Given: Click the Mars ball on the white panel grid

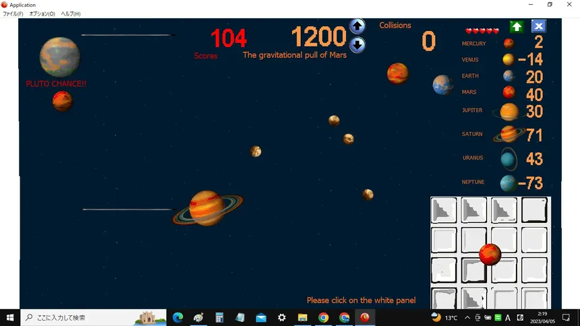Looking at the screenshot, I should 490,255.
